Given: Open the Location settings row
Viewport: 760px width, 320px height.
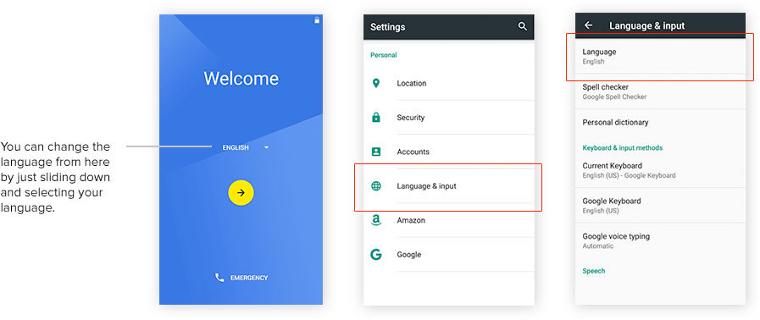Looking at the screenshot, I should point(449,83).
